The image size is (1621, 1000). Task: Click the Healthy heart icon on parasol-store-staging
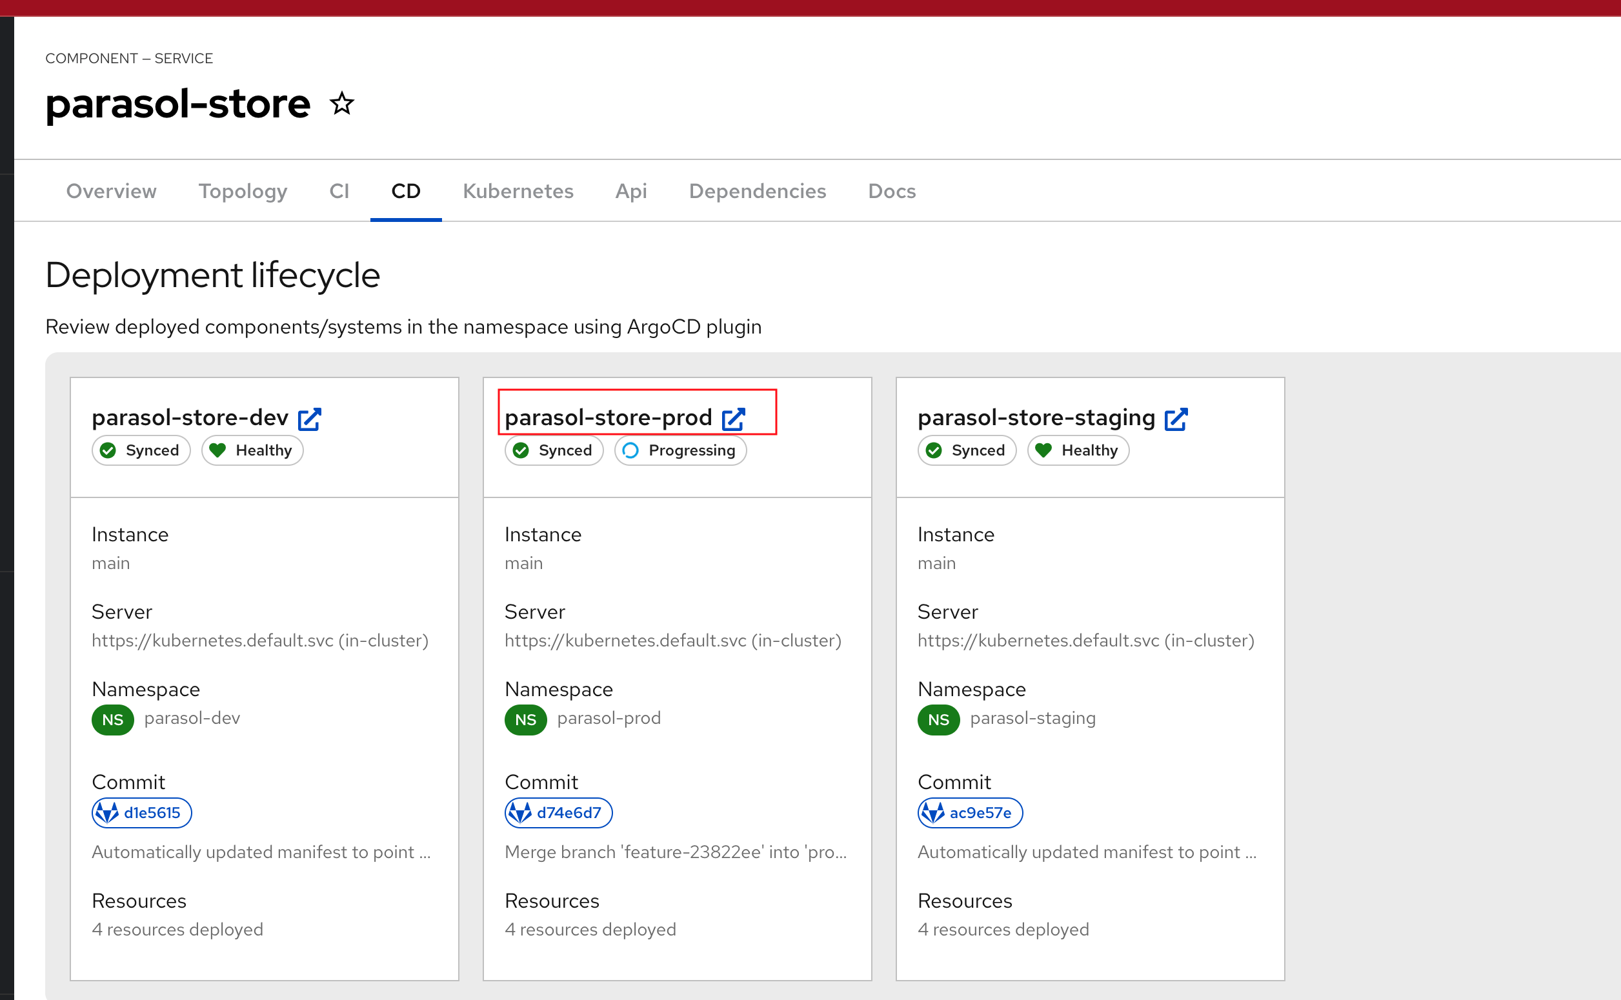(1043, 450)
